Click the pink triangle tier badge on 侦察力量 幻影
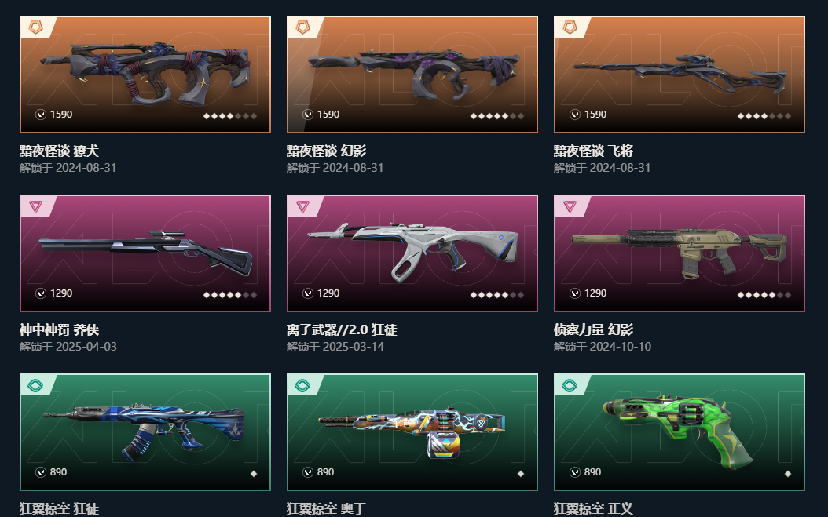The width and height of the screenshot is (828, 517). [570, 206]
